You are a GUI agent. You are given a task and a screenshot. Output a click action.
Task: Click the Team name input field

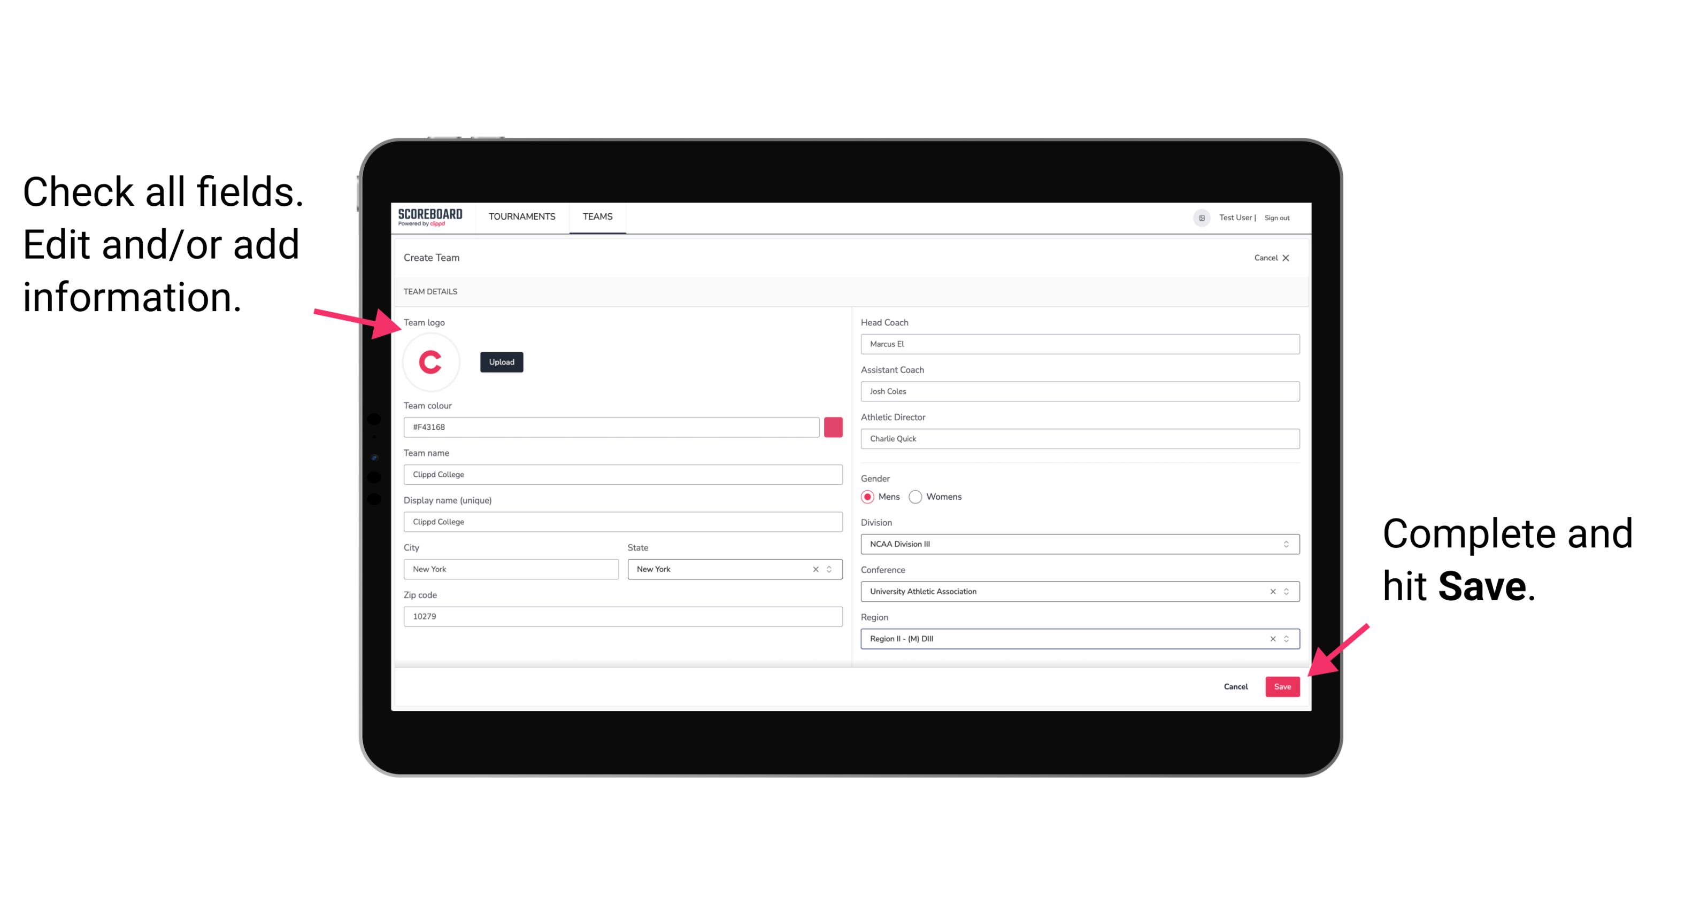coord(624,474)
